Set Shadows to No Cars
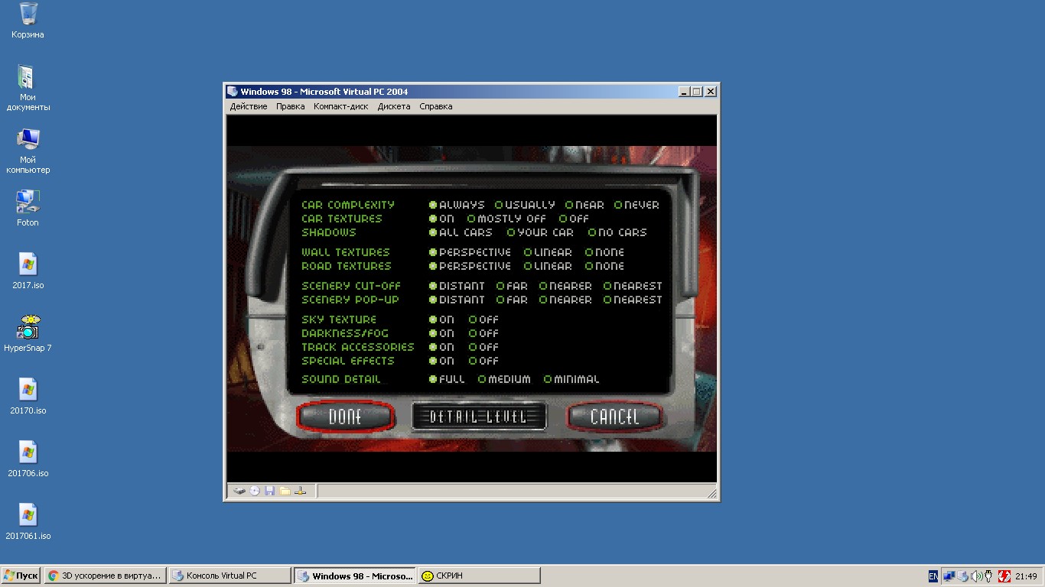This screenshot has height=587, width=1045. tap(617, 232)
